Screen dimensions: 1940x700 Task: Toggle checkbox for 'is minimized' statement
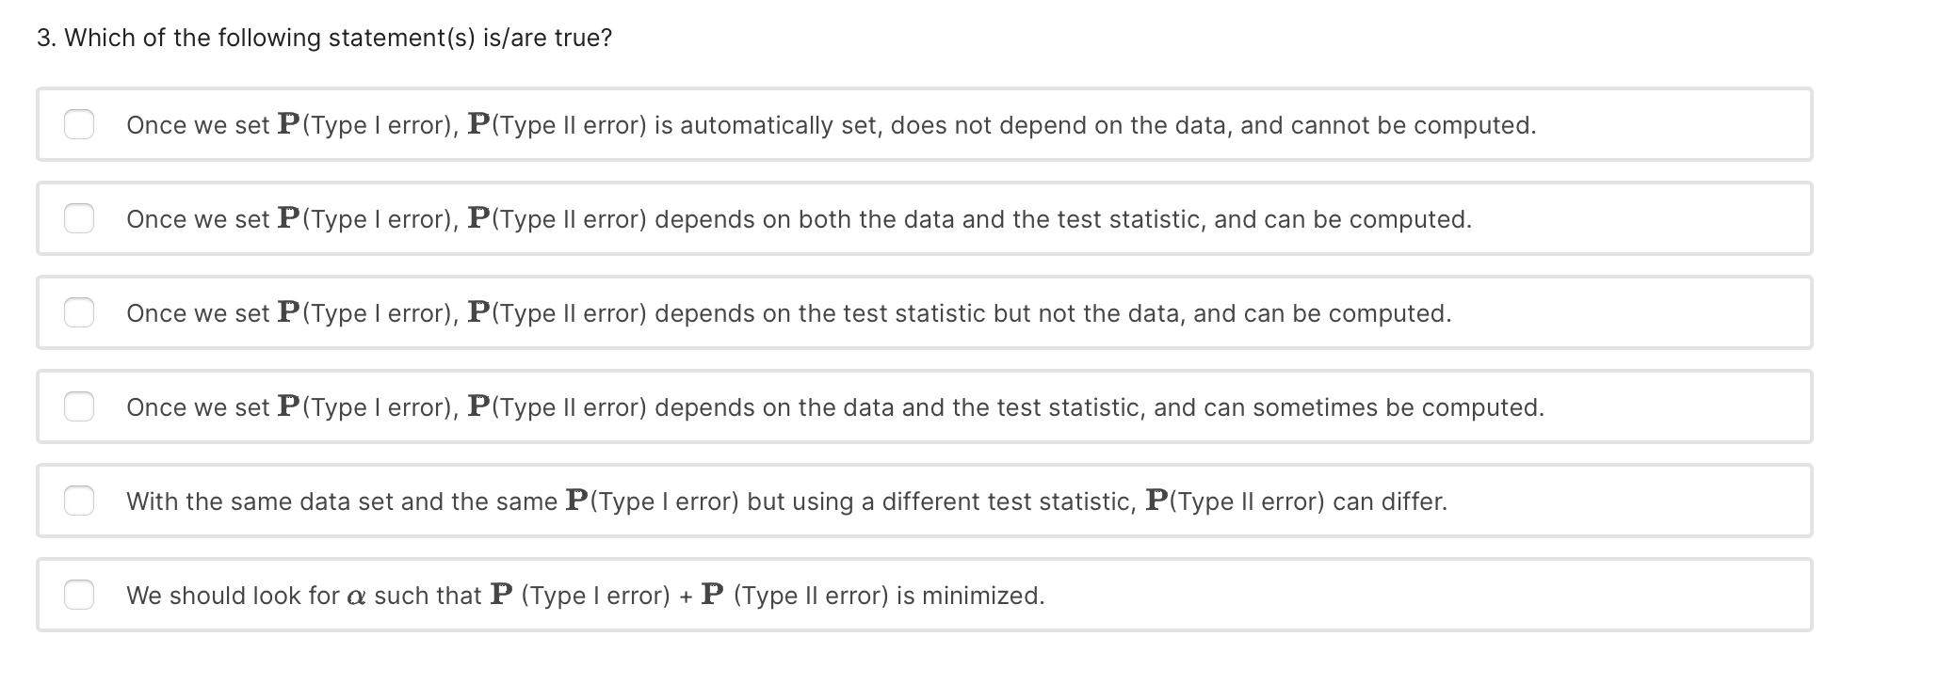click(79, 595)
